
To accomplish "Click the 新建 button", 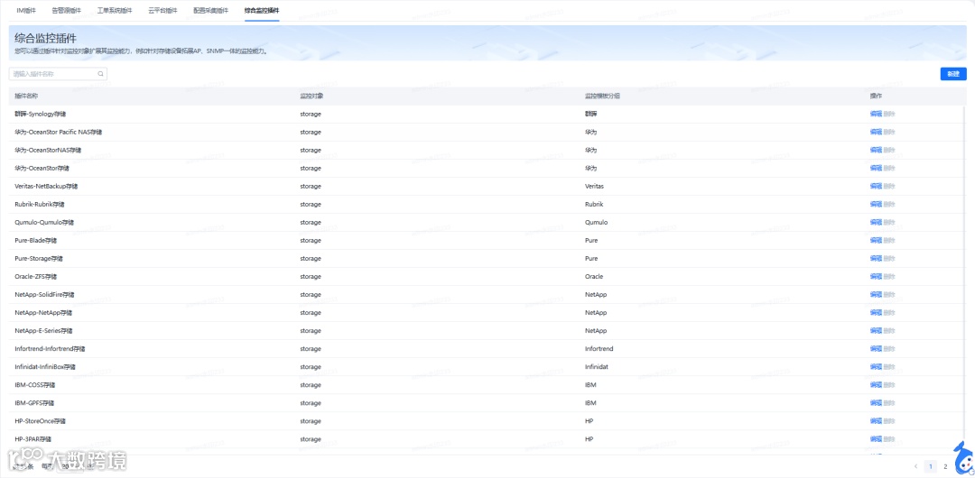I will 953,74.
